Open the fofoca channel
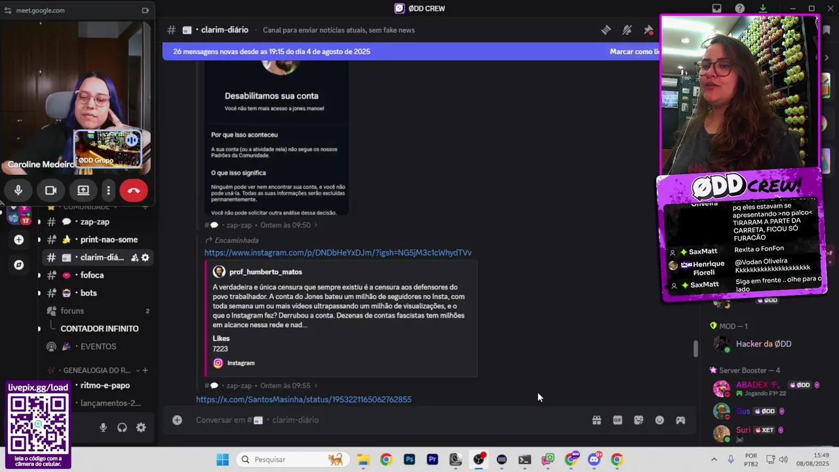The height and width of the screenshot is (472, 839). [x=98, y=275]
